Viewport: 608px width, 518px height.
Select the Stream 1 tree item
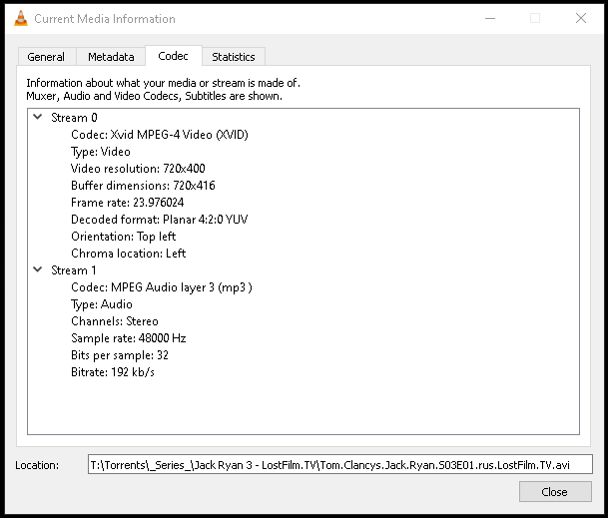click(74, 269)
